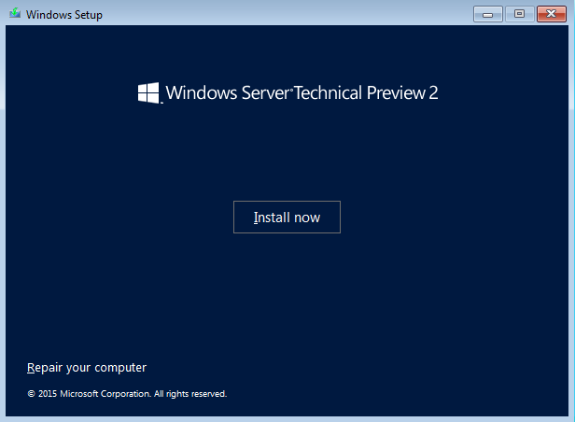Click the Windows Setup title bar icon

pos(15,14)
